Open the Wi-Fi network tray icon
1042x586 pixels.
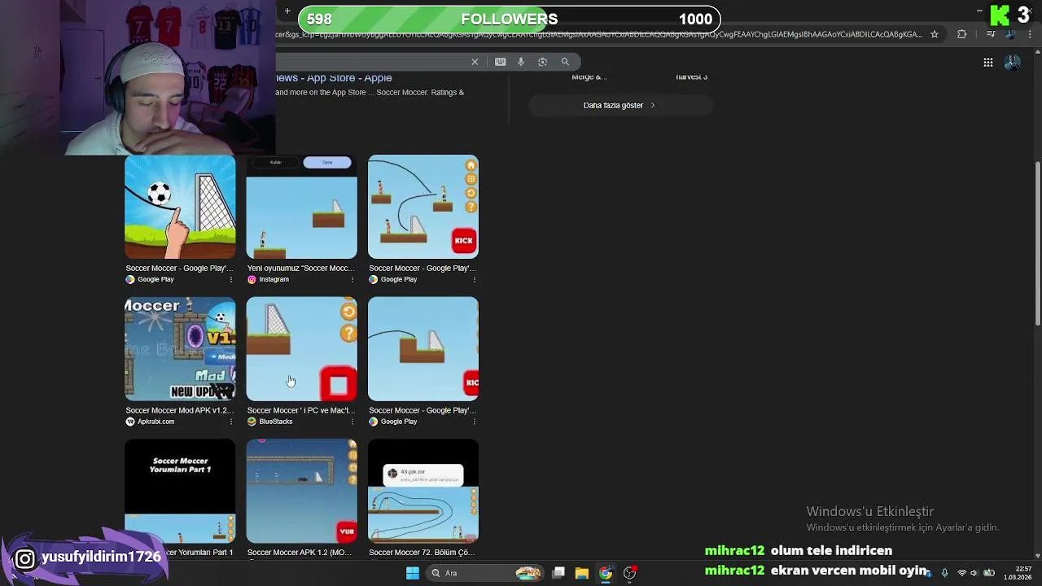coord(961,573)
